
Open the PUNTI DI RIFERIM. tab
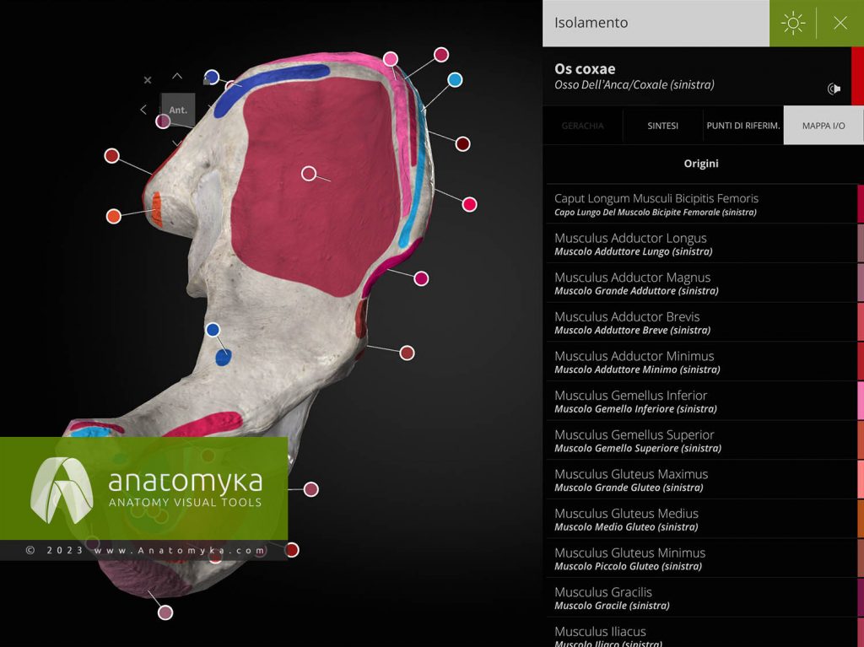click(742, 125)
